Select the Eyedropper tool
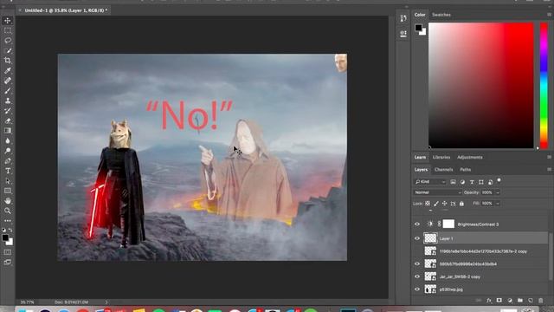The height and width of the screenshot is (312, 554). tap(8, 70)
